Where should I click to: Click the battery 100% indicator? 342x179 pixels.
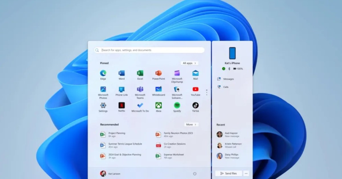coord(238,69)
